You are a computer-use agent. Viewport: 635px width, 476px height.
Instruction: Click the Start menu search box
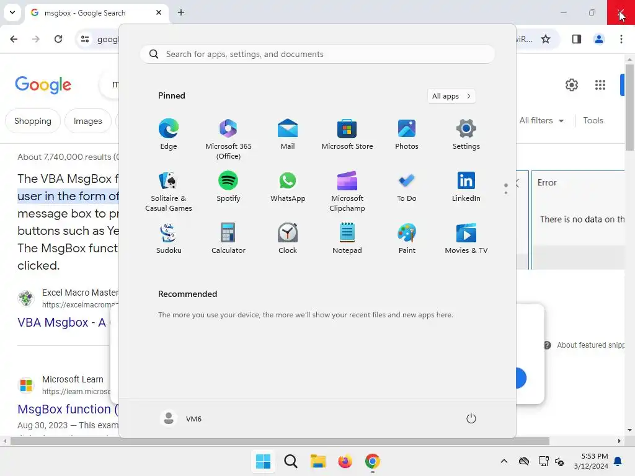point(317,55)
